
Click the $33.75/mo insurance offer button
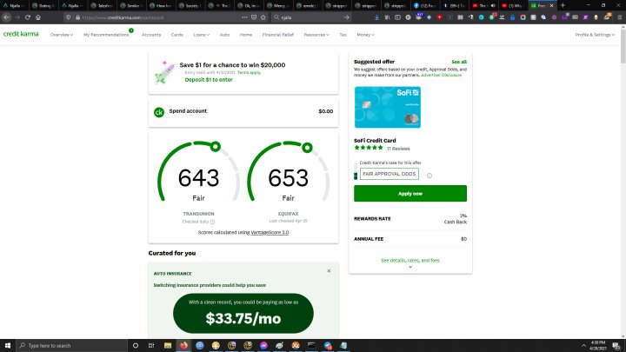pos(243,313)
